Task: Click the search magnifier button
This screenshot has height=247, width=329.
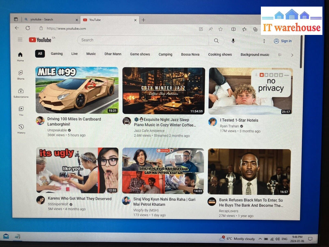Action: click(x=216, y=41)
